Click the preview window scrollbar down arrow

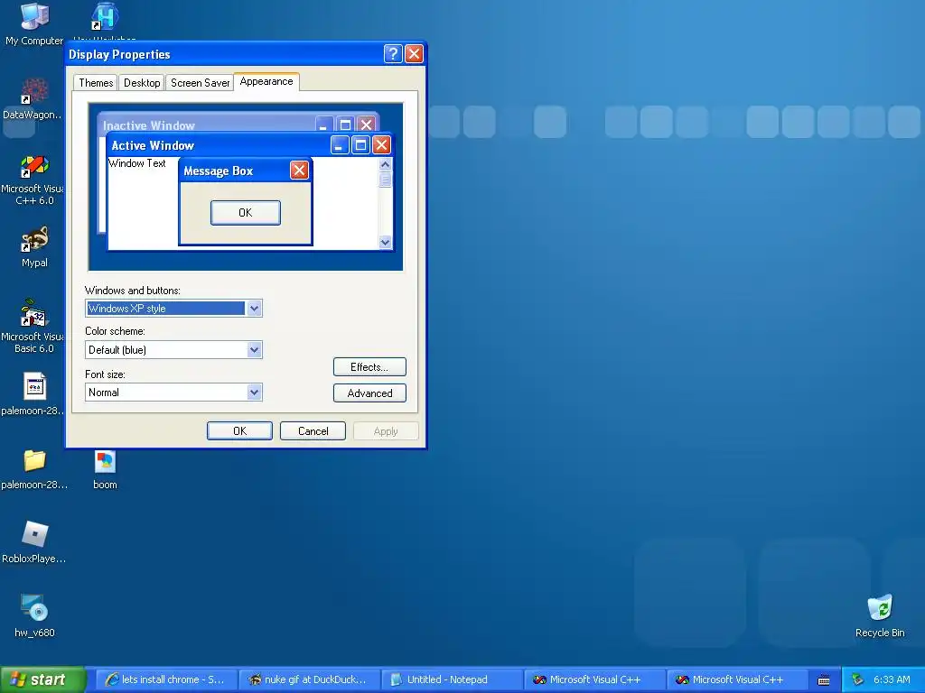tap(385, 242)
